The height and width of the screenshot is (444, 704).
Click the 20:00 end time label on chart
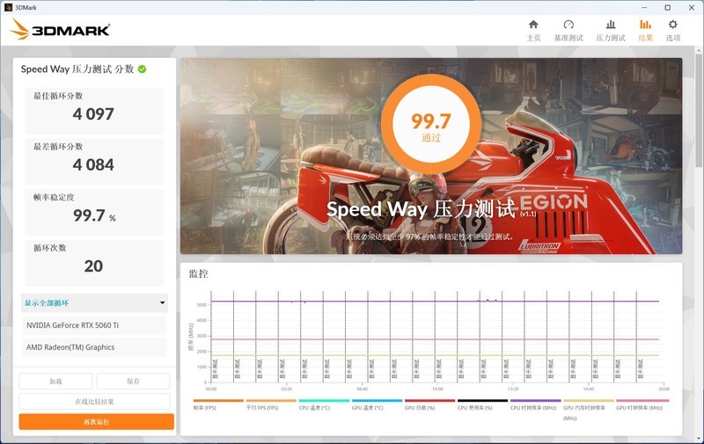click(x=664, y=389)
